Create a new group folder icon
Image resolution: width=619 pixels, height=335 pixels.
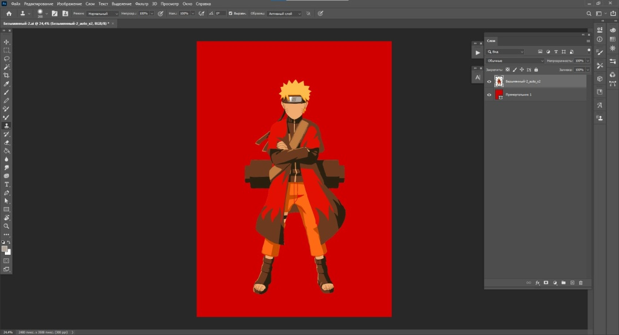pyautogui.click(x=563, y=283)
